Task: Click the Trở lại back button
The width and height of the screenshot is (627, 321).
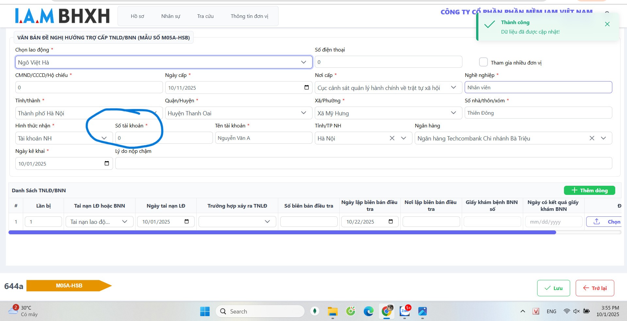Action: 595,288
